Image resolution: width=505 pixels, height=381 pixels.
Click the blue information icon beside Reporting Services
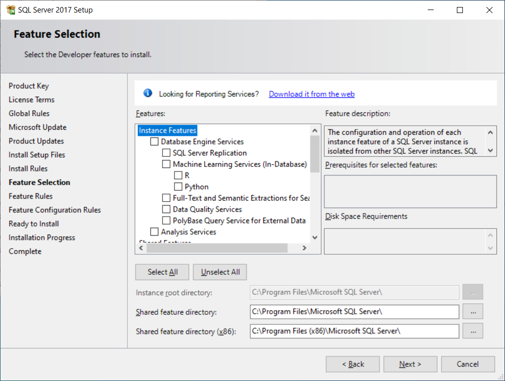point(147,93)
